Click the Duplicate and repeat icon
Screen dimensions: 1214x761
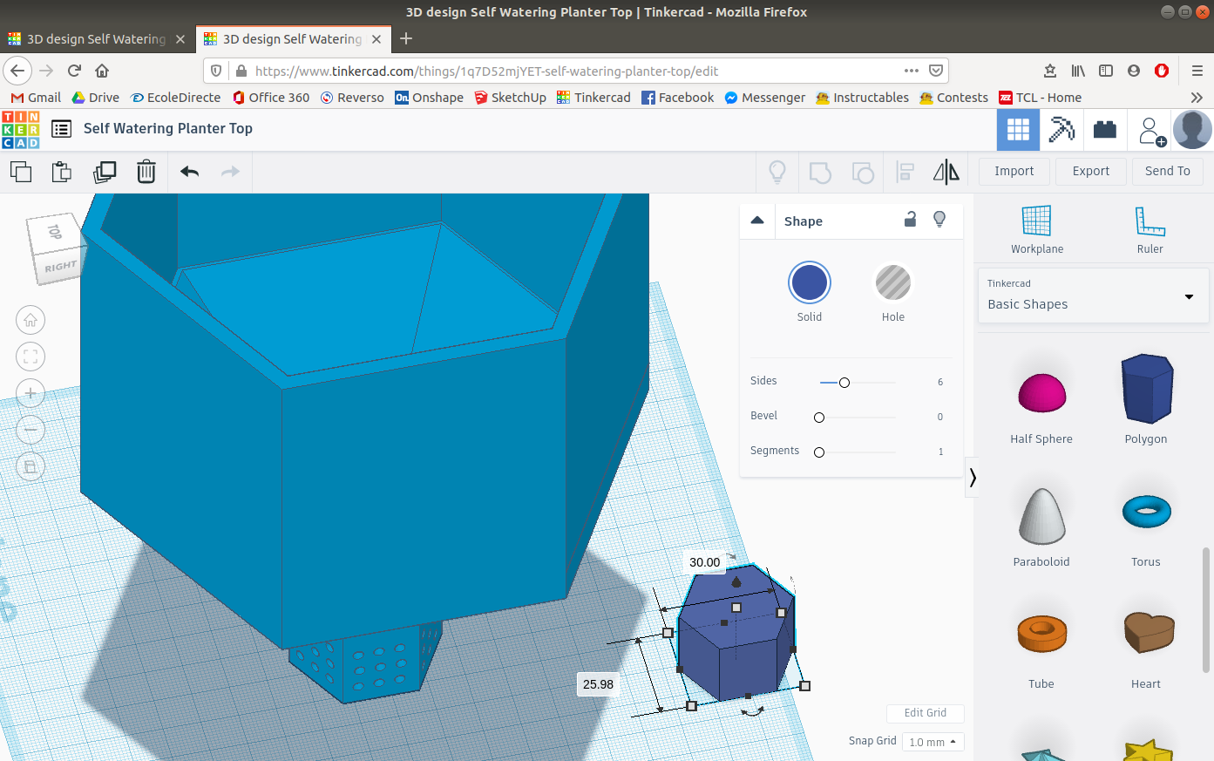pyautogui.click(x=105, y=172)
